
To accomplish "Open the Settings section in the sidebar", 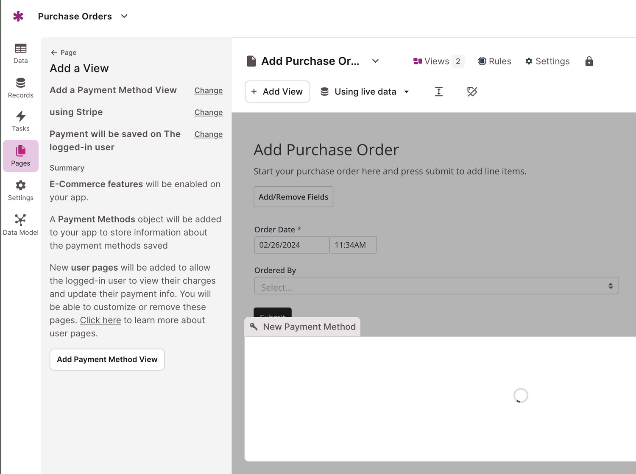I will pyautogui.click(x=20, y=190).
